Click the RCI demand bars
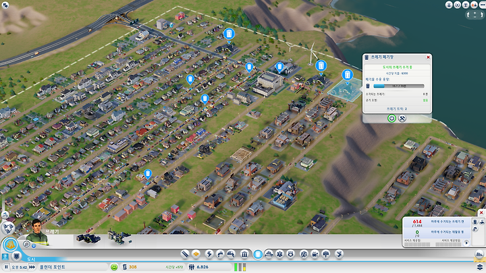Viewport: 486px width, 273px height. 240,267
